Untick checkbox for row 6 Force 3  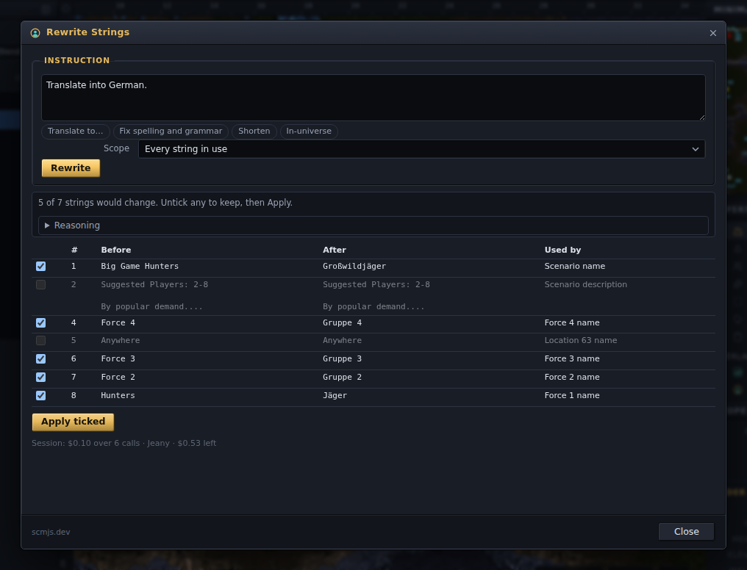point(41,358)
